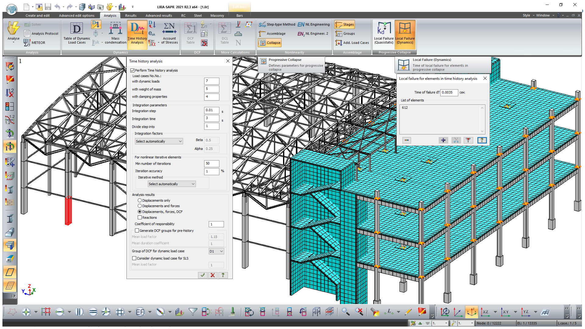
Task: Confirm time history dialog with green checkmark
Action: 203,275
